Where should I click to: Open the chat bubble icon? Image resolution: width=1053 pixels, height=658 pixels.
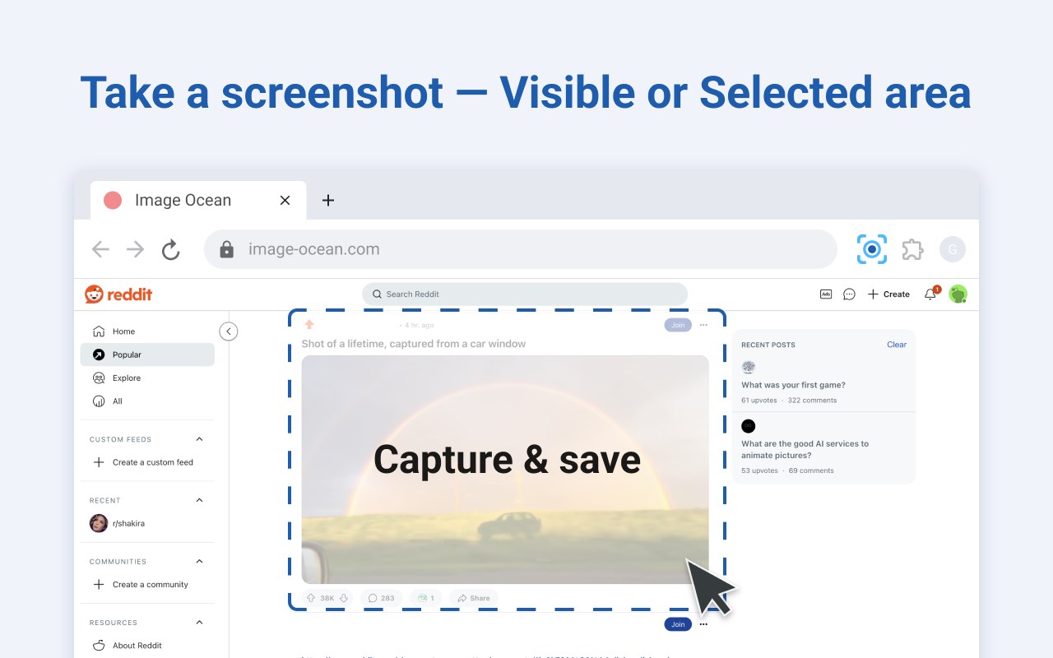tap(849, 294)
